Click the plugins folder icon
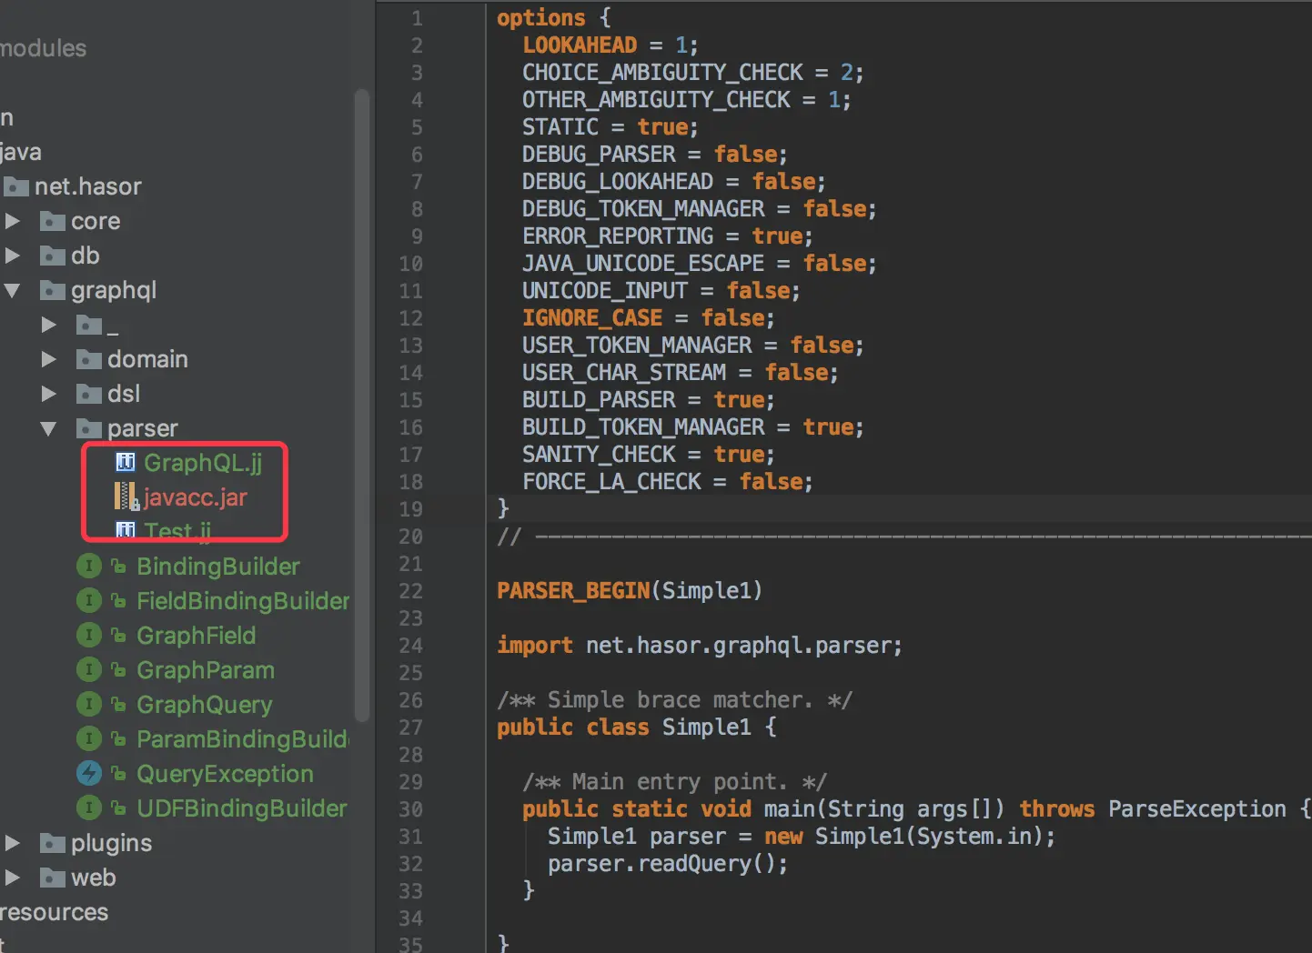 click(53, 844)
